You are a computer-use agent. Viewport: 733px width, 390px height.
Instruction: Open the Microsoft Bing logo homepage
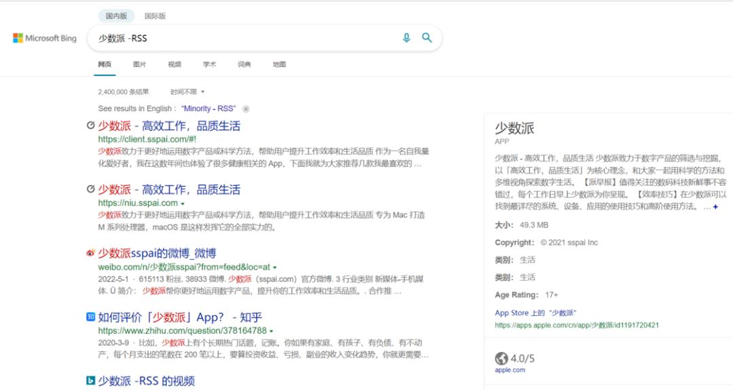[45, 38]
